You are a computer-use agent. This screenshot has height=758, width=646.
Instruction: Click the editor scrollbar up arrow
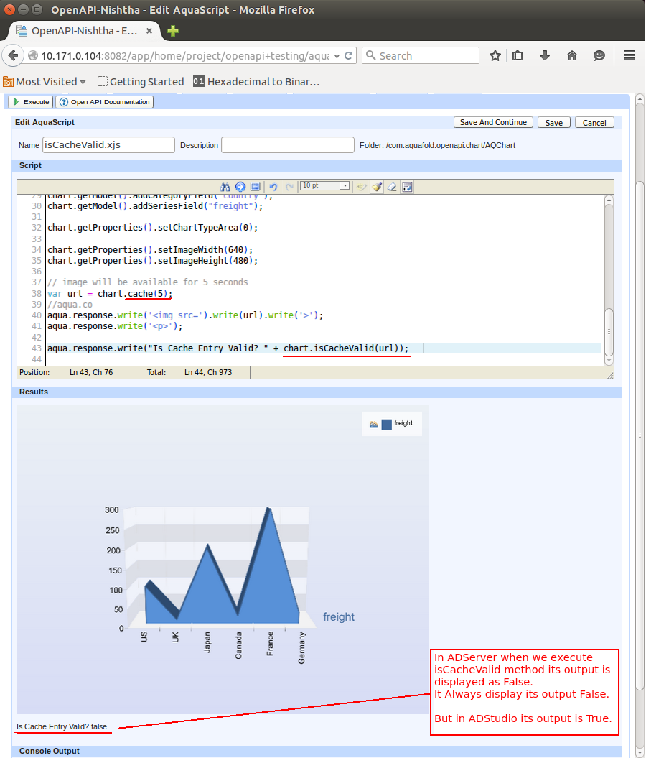(609, 200)
